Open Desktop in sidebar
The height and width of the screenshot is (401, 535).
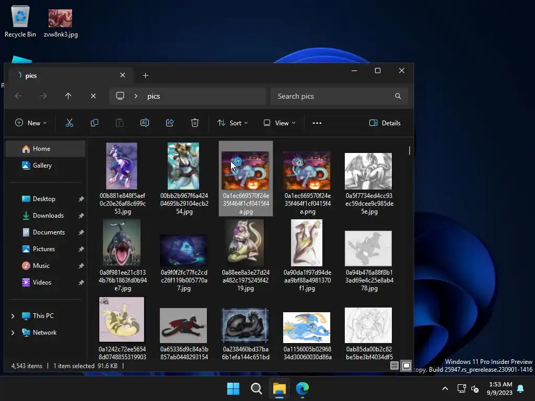(45, 199)
